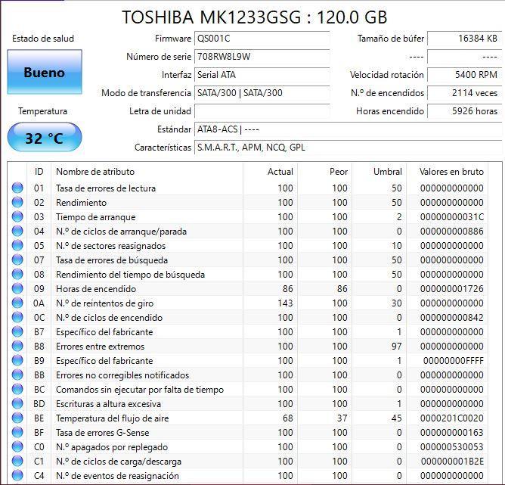Click the Bueno health status button
505x485 pixels.
tap(45, 72)
